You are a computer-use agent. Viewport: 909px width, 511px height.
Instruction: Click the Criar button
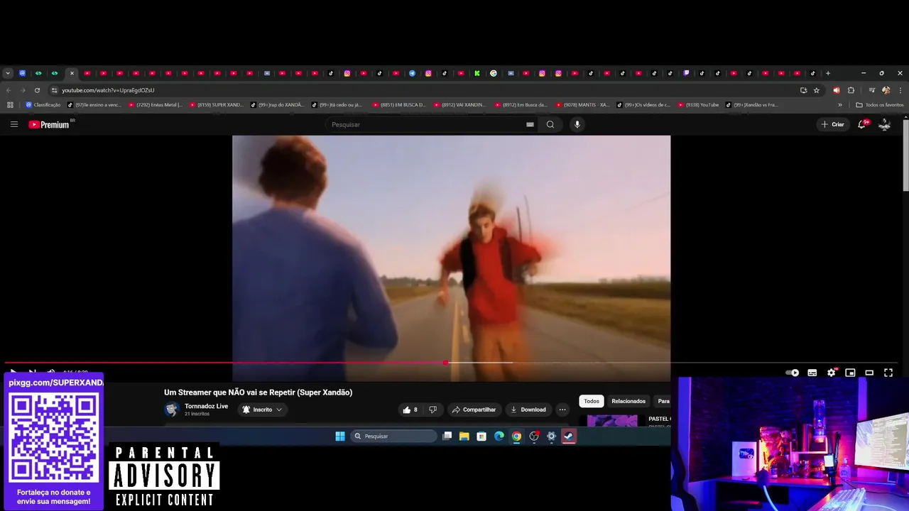coord(832,124)
